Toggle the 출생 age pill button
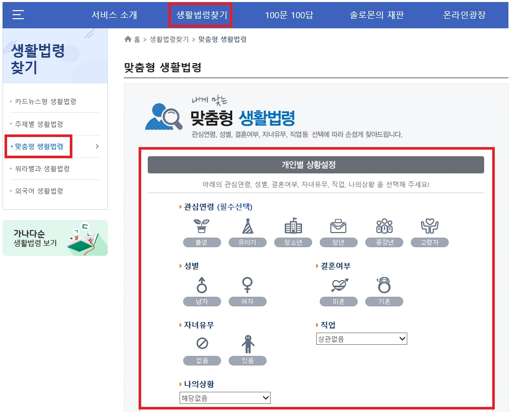Screen dimensions: 514x412 (x=202, y=242)
